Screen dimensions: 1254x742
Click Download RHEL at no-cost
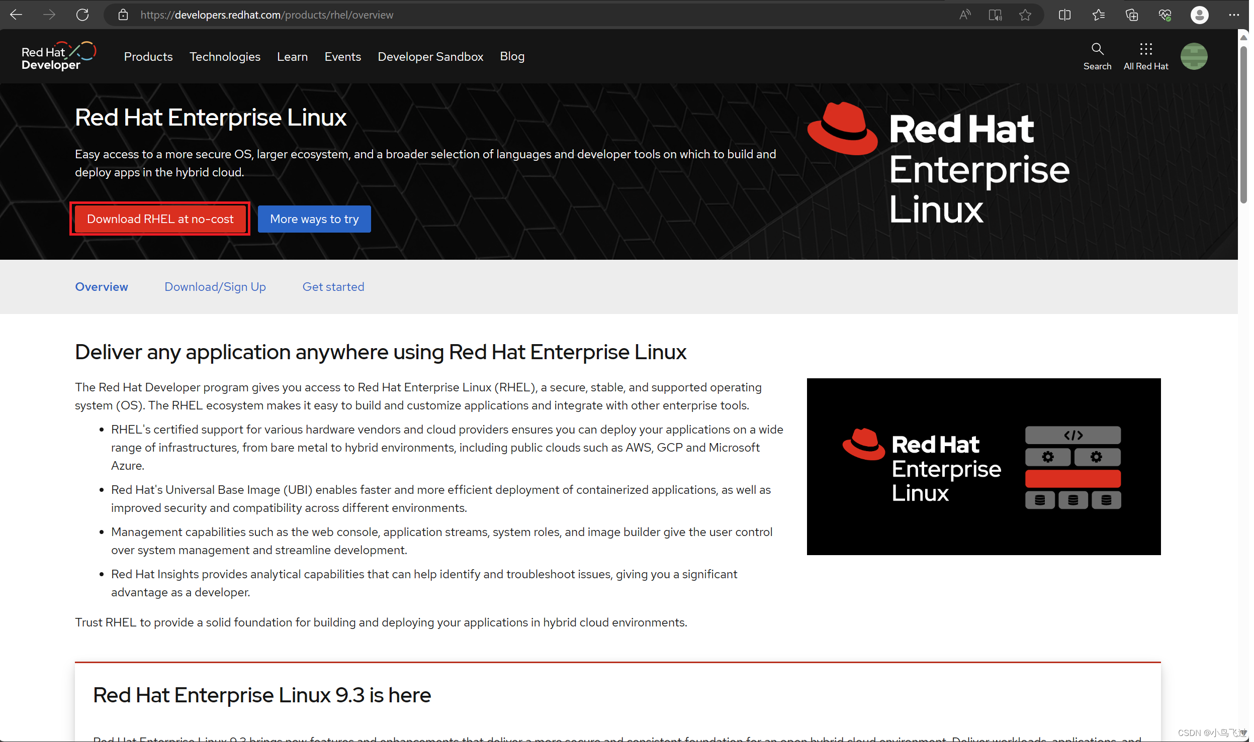[x=160, y=219]
